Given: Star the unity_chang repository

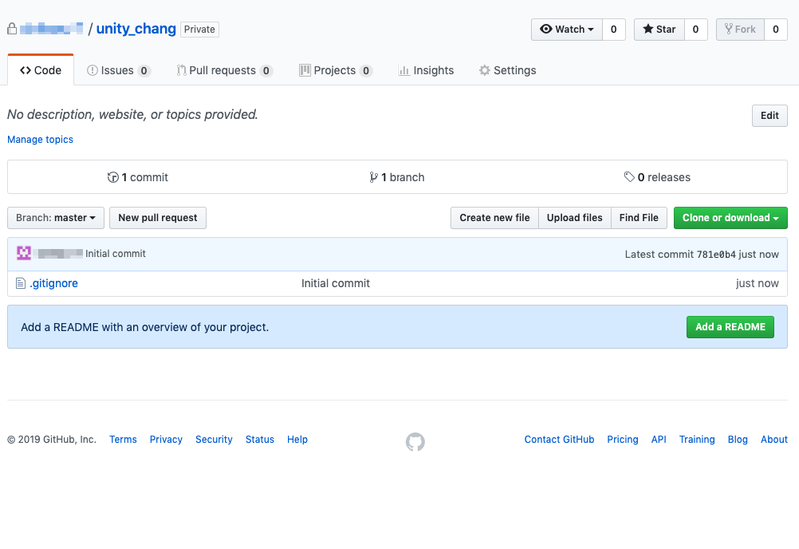Looking at the screenshot, I should coord(659,29).
